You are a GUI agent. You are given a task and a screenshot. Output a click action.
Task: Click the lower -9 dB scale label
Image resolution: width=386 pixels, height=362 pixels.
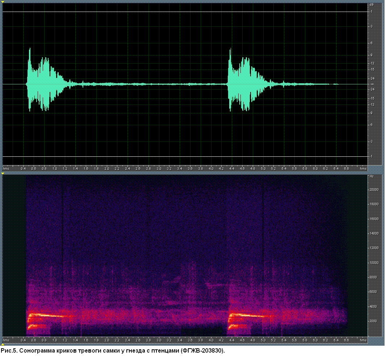point(371,113)
